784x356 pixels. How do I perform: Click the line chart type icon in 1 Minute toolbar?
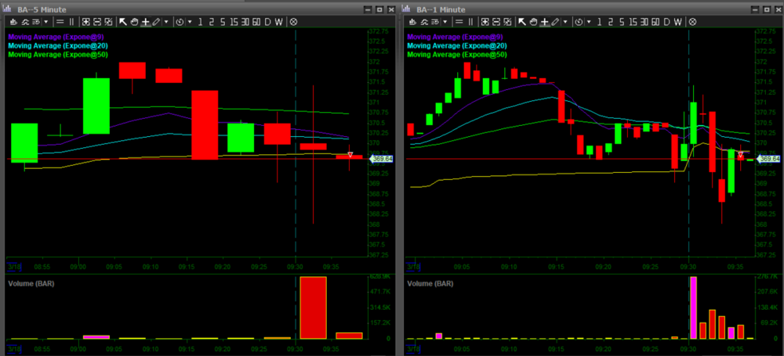[x=424, y=22]
